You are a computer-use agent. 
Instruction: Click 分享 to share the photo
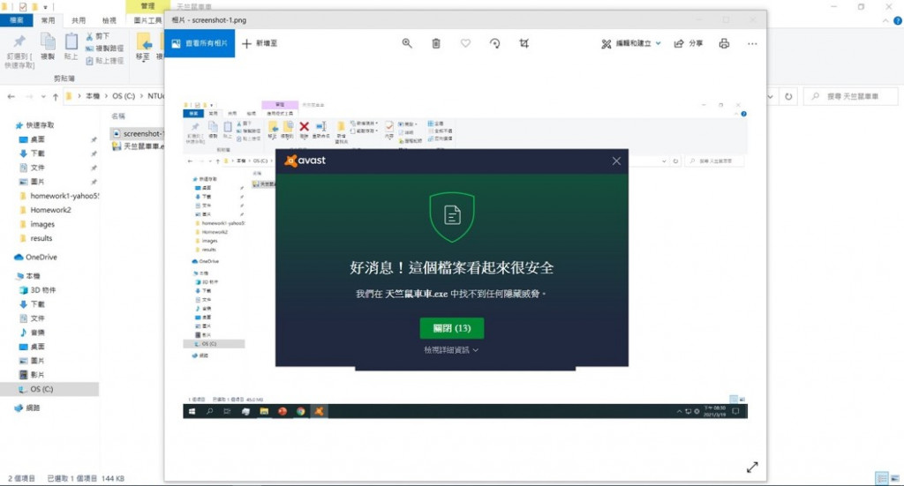pos(689,44)
